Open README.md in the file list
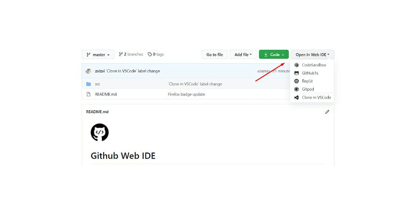Image resolution: width=416 pixels, height=208 pixels. [106, 94]
